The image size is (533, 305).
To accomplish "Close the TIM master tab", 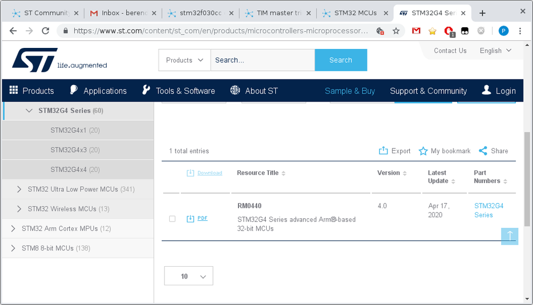I will click(308, 13).
